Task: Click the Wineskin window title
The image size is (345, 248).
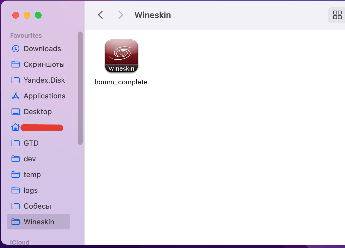Action: 153,15
